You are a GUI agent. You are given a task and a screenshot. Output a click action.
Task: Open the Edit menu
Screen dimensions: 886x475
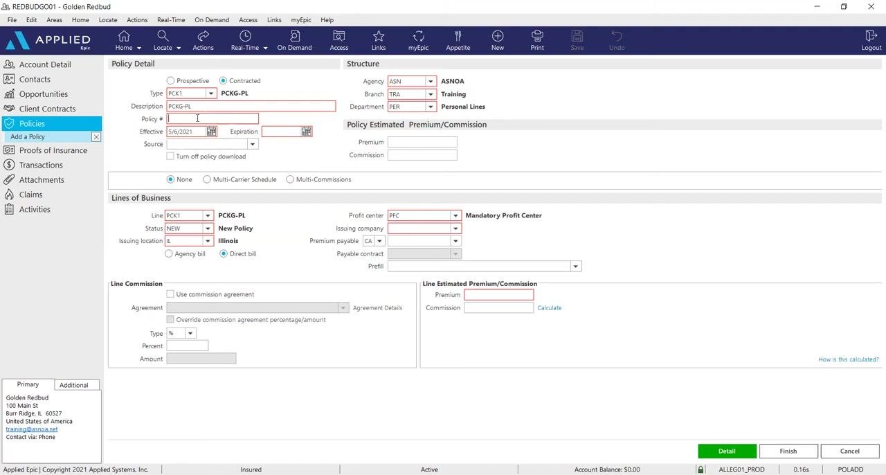tap(32, 20)
